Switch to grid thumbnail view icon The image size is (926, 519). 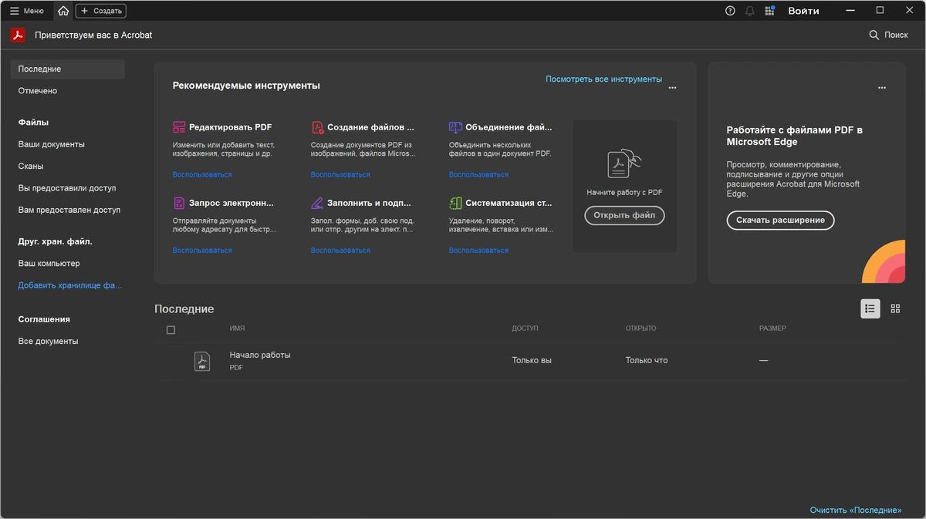click(895, 308)
